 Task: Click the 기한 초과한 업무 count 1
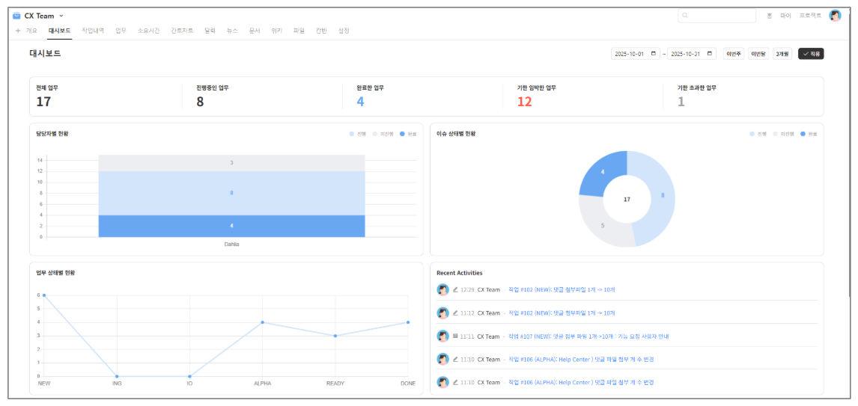(681, 102)
